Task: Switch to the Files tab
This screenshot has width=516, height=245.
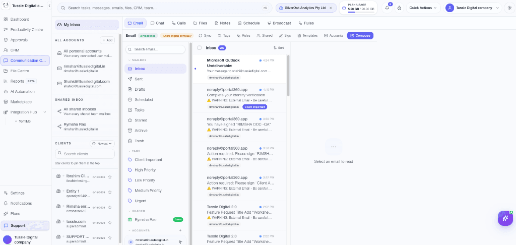Action: [200, 23]
